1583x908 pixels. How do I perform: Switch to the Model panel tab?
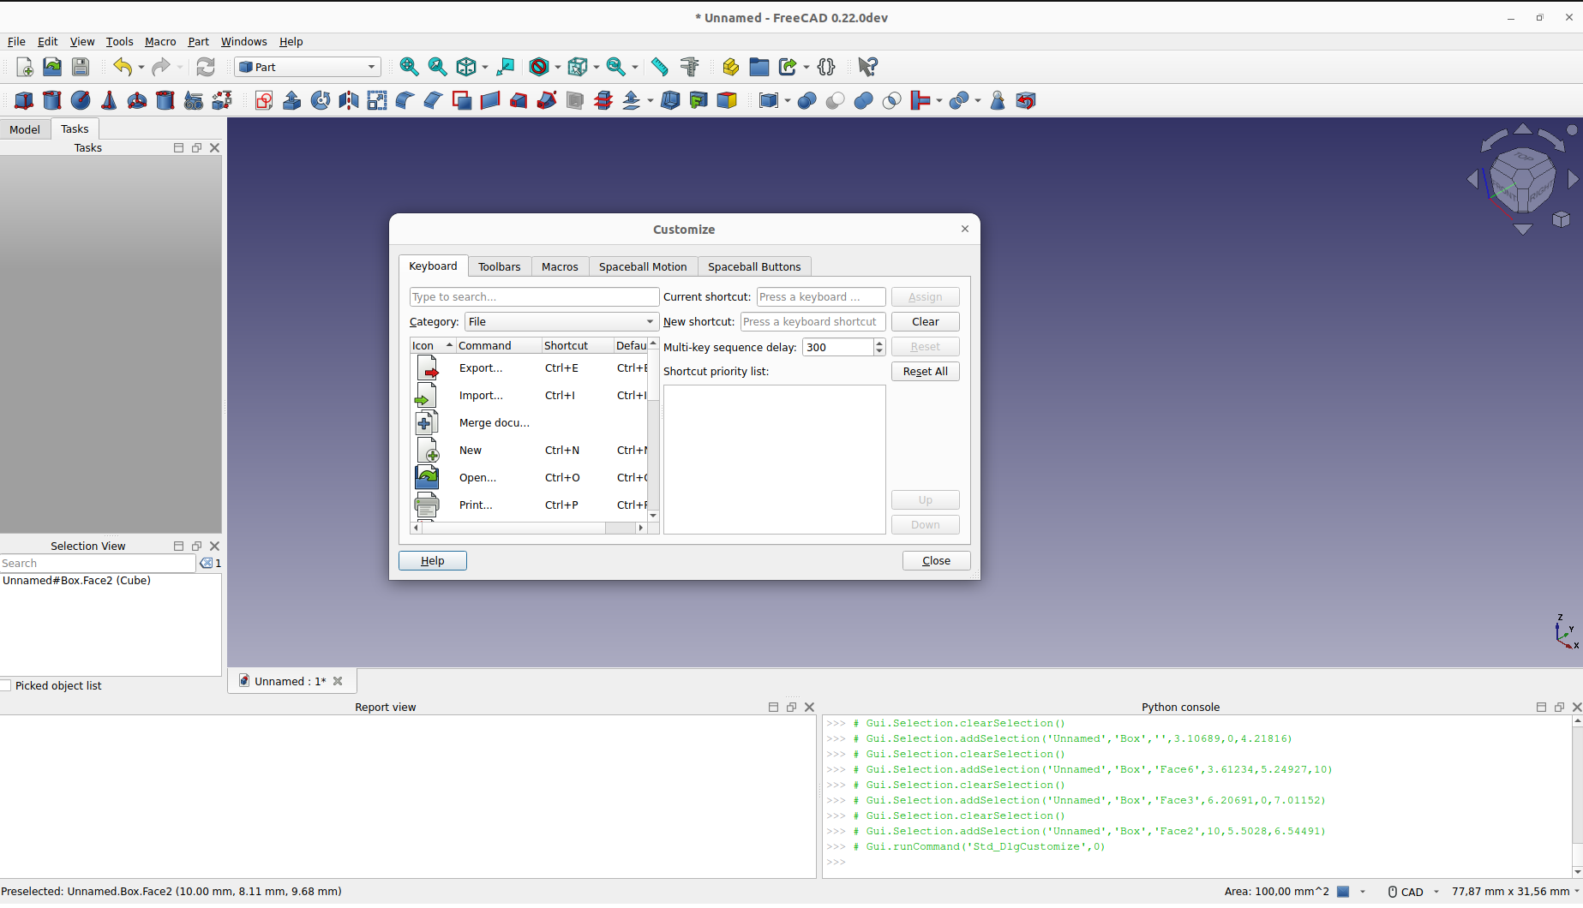click(x=25, y=129)
